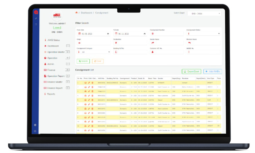
Task: Click the Consignment Number input field
Action: (x=166, y=34)
